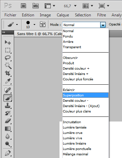This screenshot has width=122, height=158.
Task: Select the History Brush tool
Action: pos(8,113)
